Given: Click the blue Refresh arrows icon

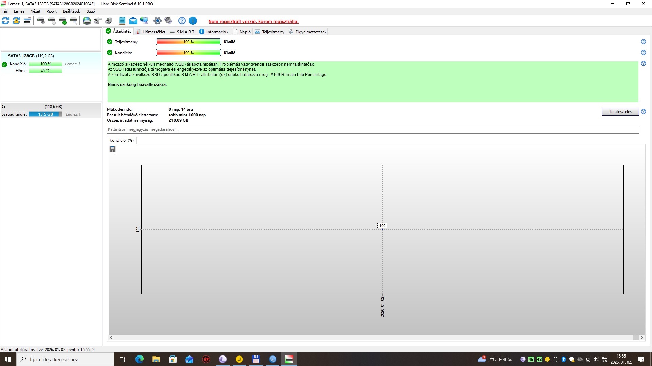Looking at the screenshot, I should [x=5, y=21].
